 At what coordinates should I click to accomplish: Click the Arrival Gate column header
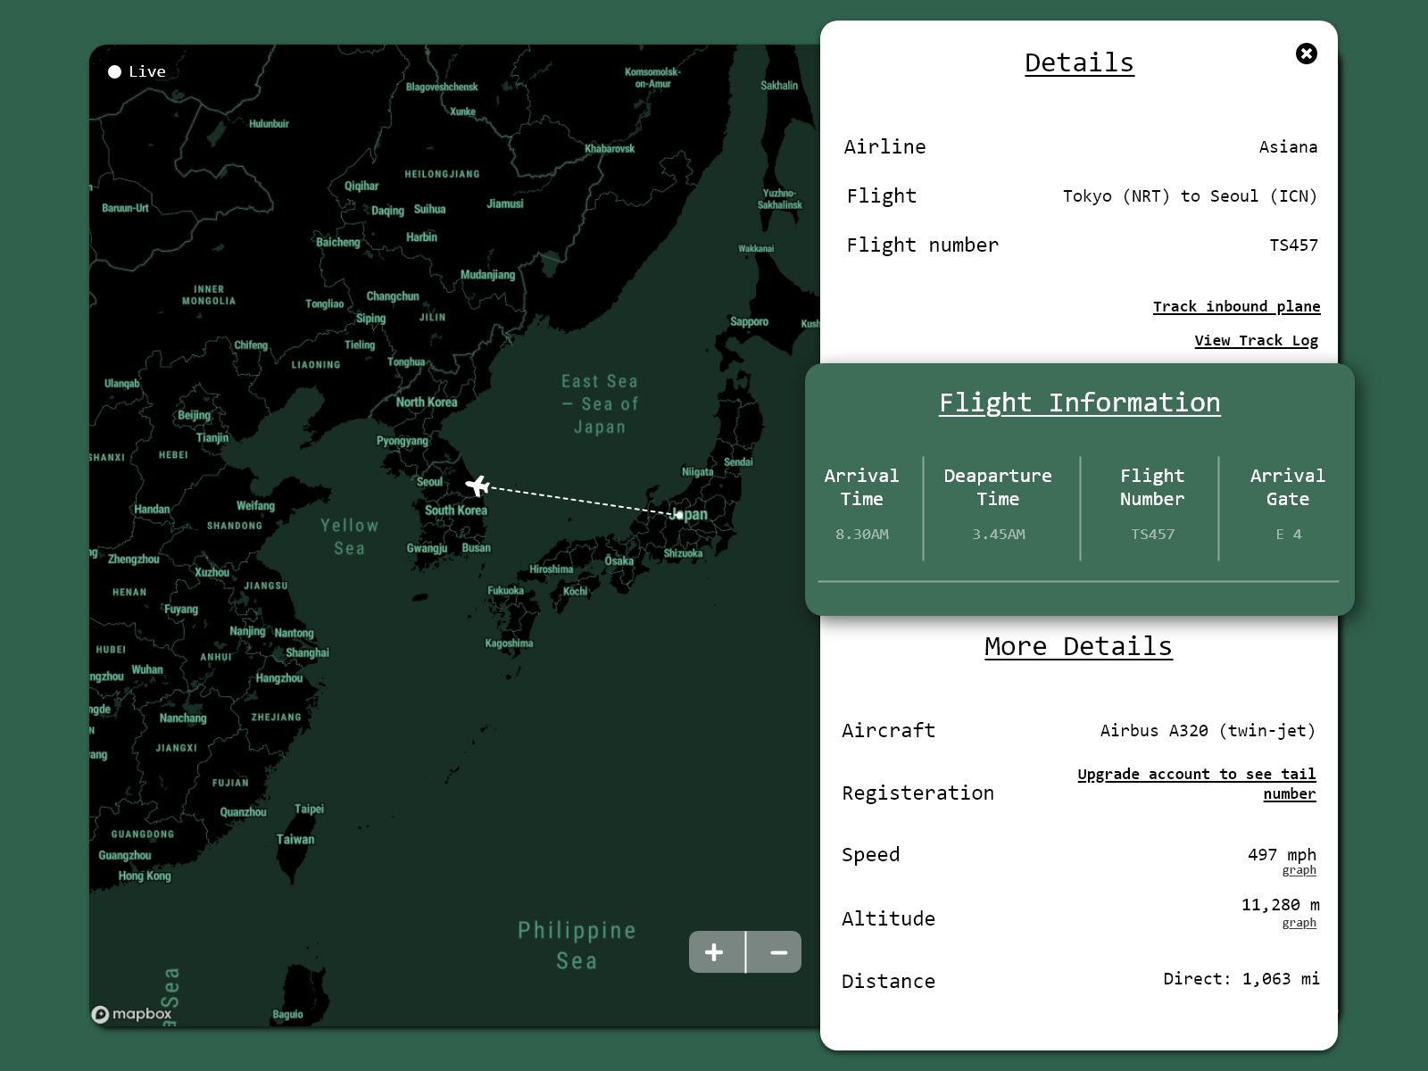pyautogui.click(x=1288, y=487)
